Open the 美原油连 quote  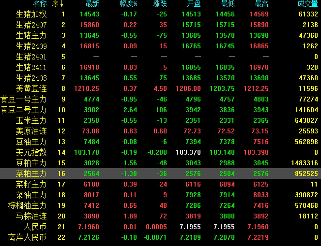click(x=31, y=131)
